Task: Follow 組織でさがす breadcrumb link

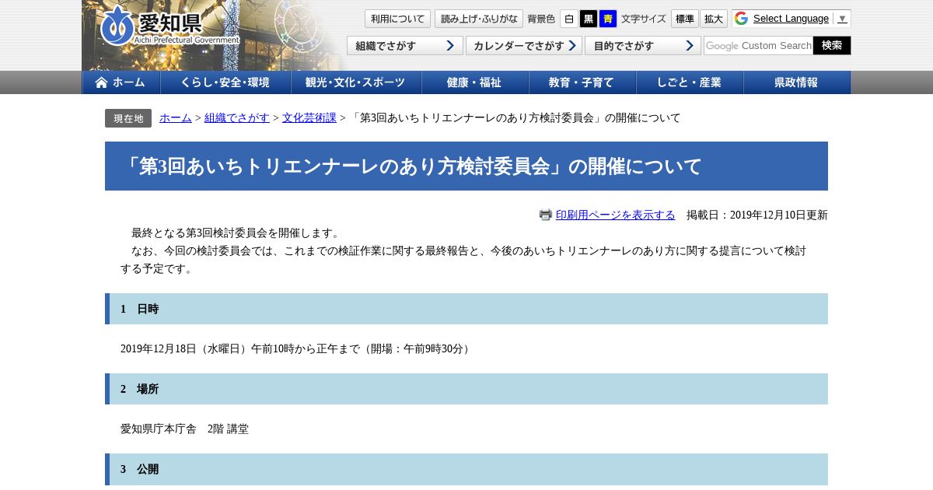Action: click(237, 118)
